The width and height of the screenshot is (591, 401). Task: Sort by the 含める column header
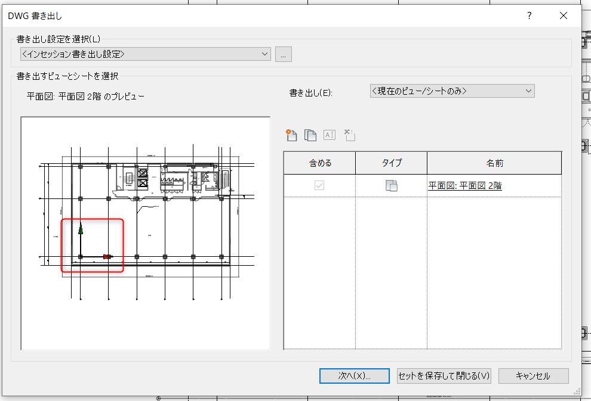click(319, 163)
